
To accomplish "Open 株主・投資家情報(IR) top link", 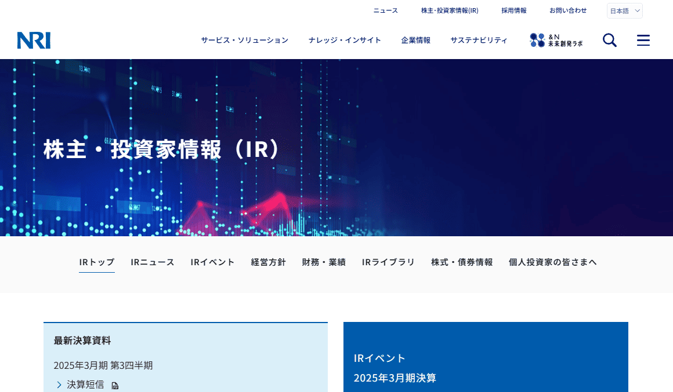I will point(450,10).
